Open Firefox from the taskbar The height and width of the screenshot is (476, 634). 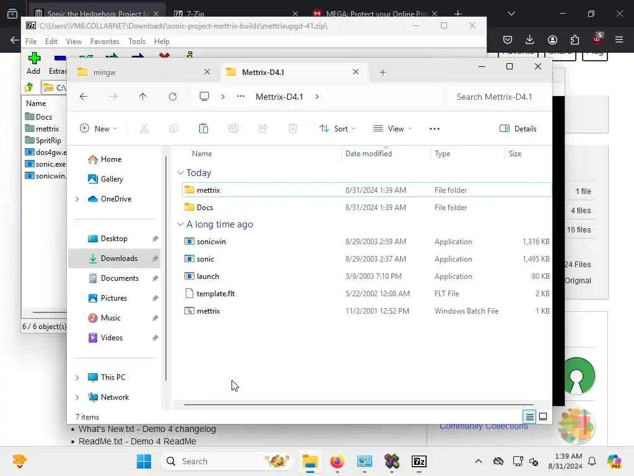point(337,461)
